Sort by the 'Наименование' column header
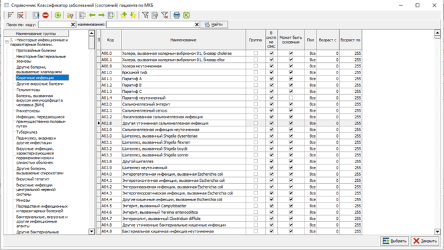The width and height of the screenshot is (444, 250). pyautogui.click(x=184, y=40)
